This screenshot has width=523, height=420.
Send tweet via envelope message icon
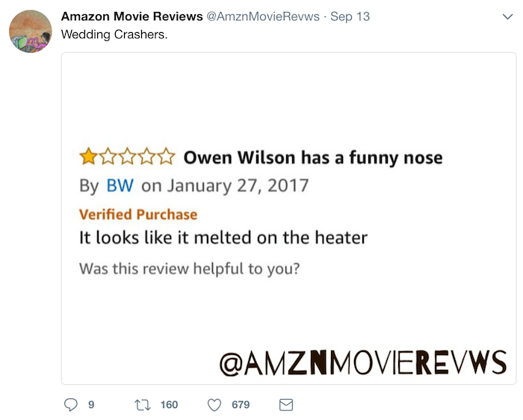[x=286, y=405]
